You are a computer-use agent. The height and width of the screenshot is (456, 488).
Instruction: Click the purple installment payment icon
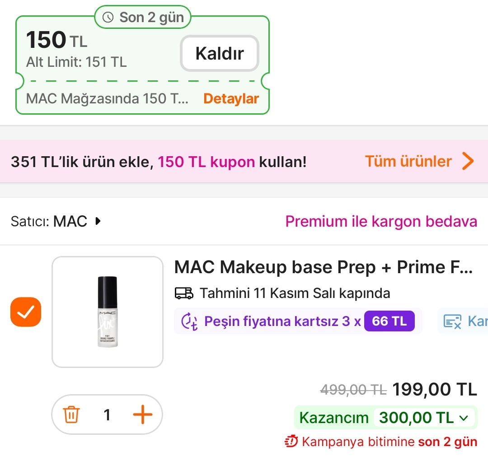pyautogui.click(x=191, y=321)
